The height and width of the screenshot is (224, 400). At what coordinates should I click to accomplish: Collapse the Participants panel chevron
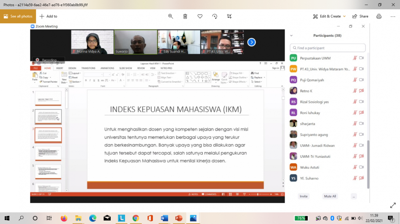click(x=291, y=36)
